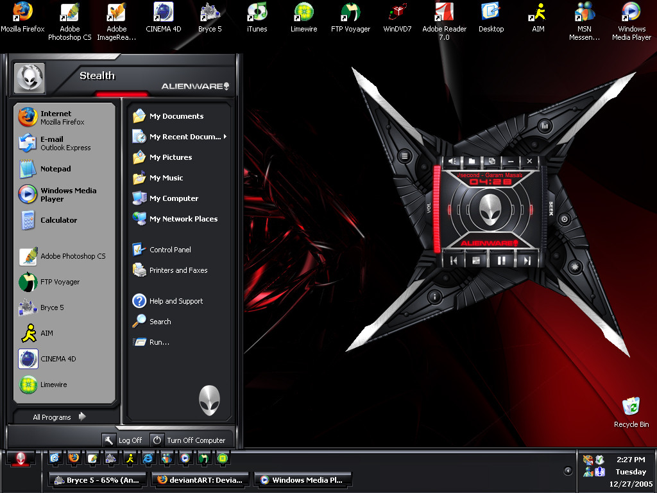Launch Limewire from Start menu list

coord(65,385)
